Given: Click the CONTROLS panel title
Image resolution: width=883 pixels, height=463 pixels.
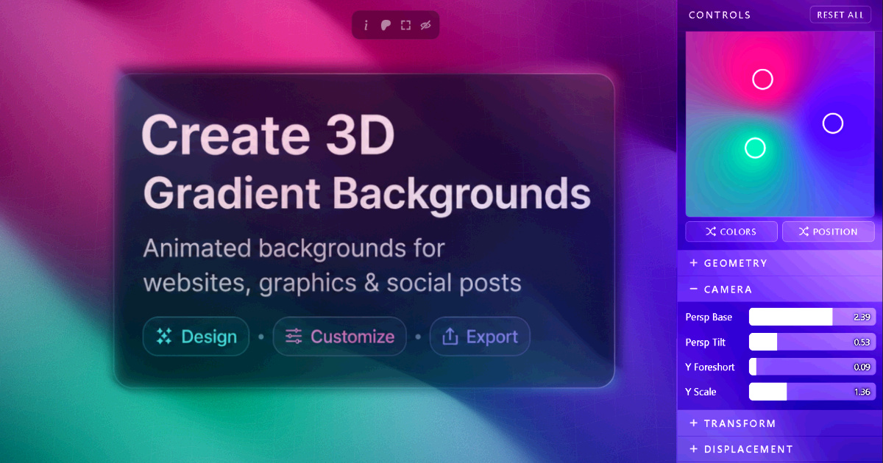Looking at the screenshot, I should [x=720, y=15].
